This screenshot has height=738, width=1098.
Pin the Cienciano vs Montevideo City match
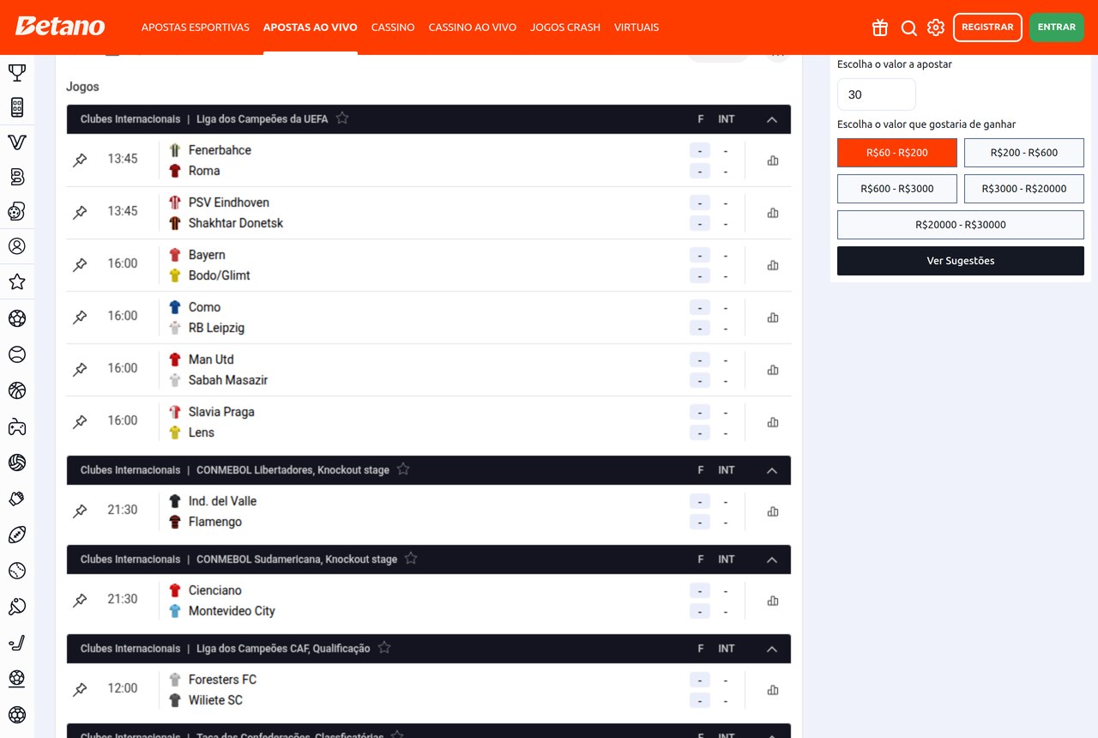point(80,601)
